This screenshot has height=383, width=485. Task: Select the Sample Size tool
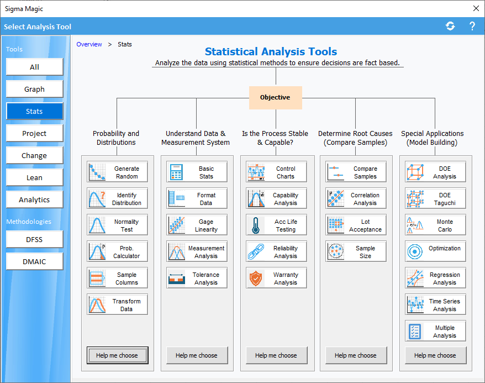tap(356, 251)
